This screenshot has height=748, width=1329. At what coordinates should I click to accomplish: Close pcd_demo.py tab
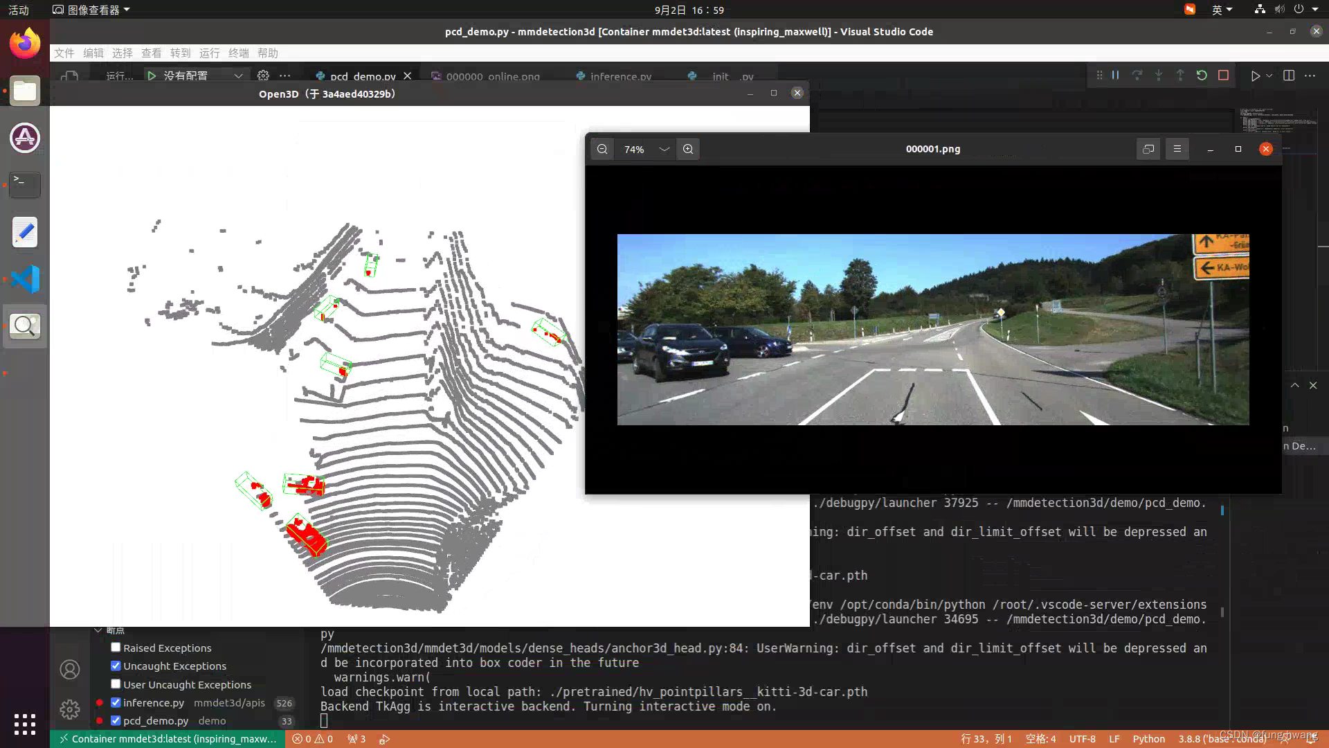pos(408,75)
